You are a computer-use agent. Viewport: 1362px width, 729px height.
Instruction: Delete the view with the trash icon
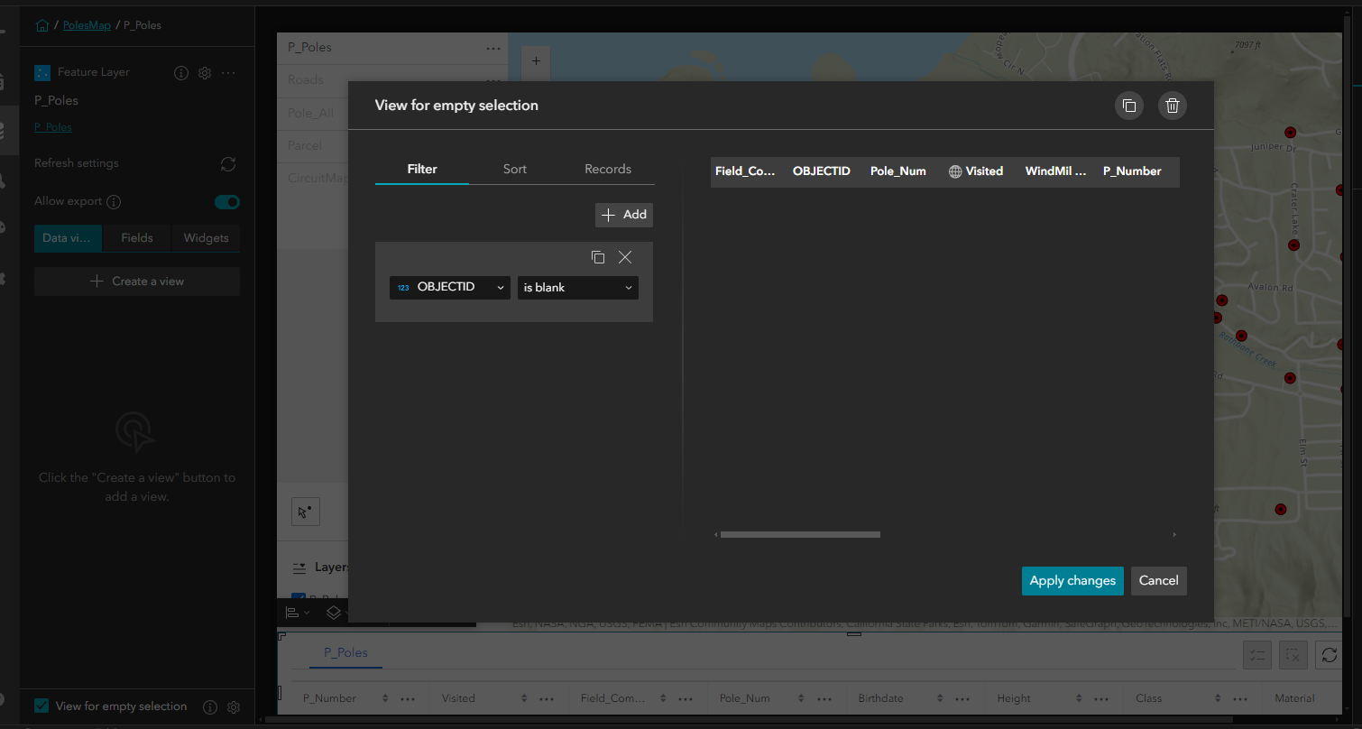[x=1172, y=106]
